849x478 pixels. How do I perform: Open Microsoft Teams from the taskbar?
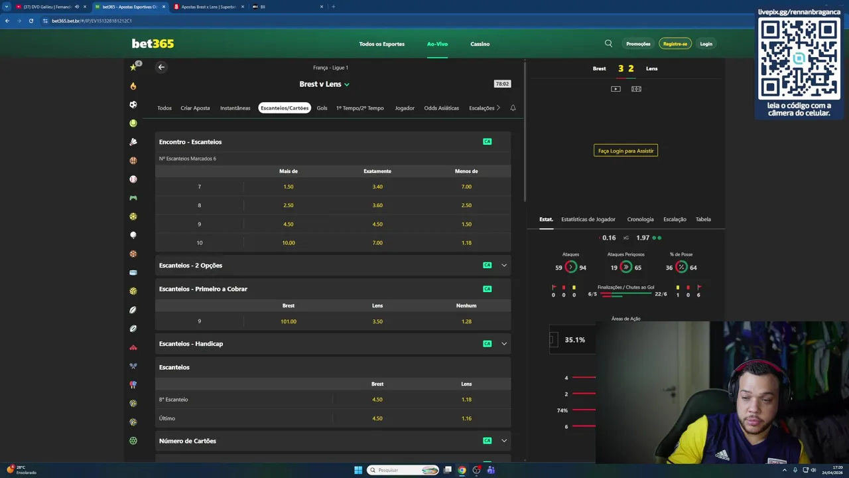click(491, 470)
